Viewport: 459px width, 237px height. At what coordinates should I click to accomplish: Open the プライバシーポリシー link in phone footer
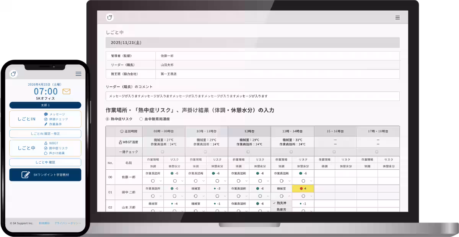pos(68,223)
